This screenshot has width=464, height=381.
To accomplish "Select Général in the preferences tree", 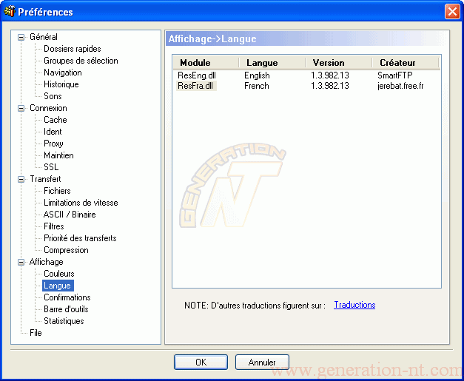I will coord(44,37).
